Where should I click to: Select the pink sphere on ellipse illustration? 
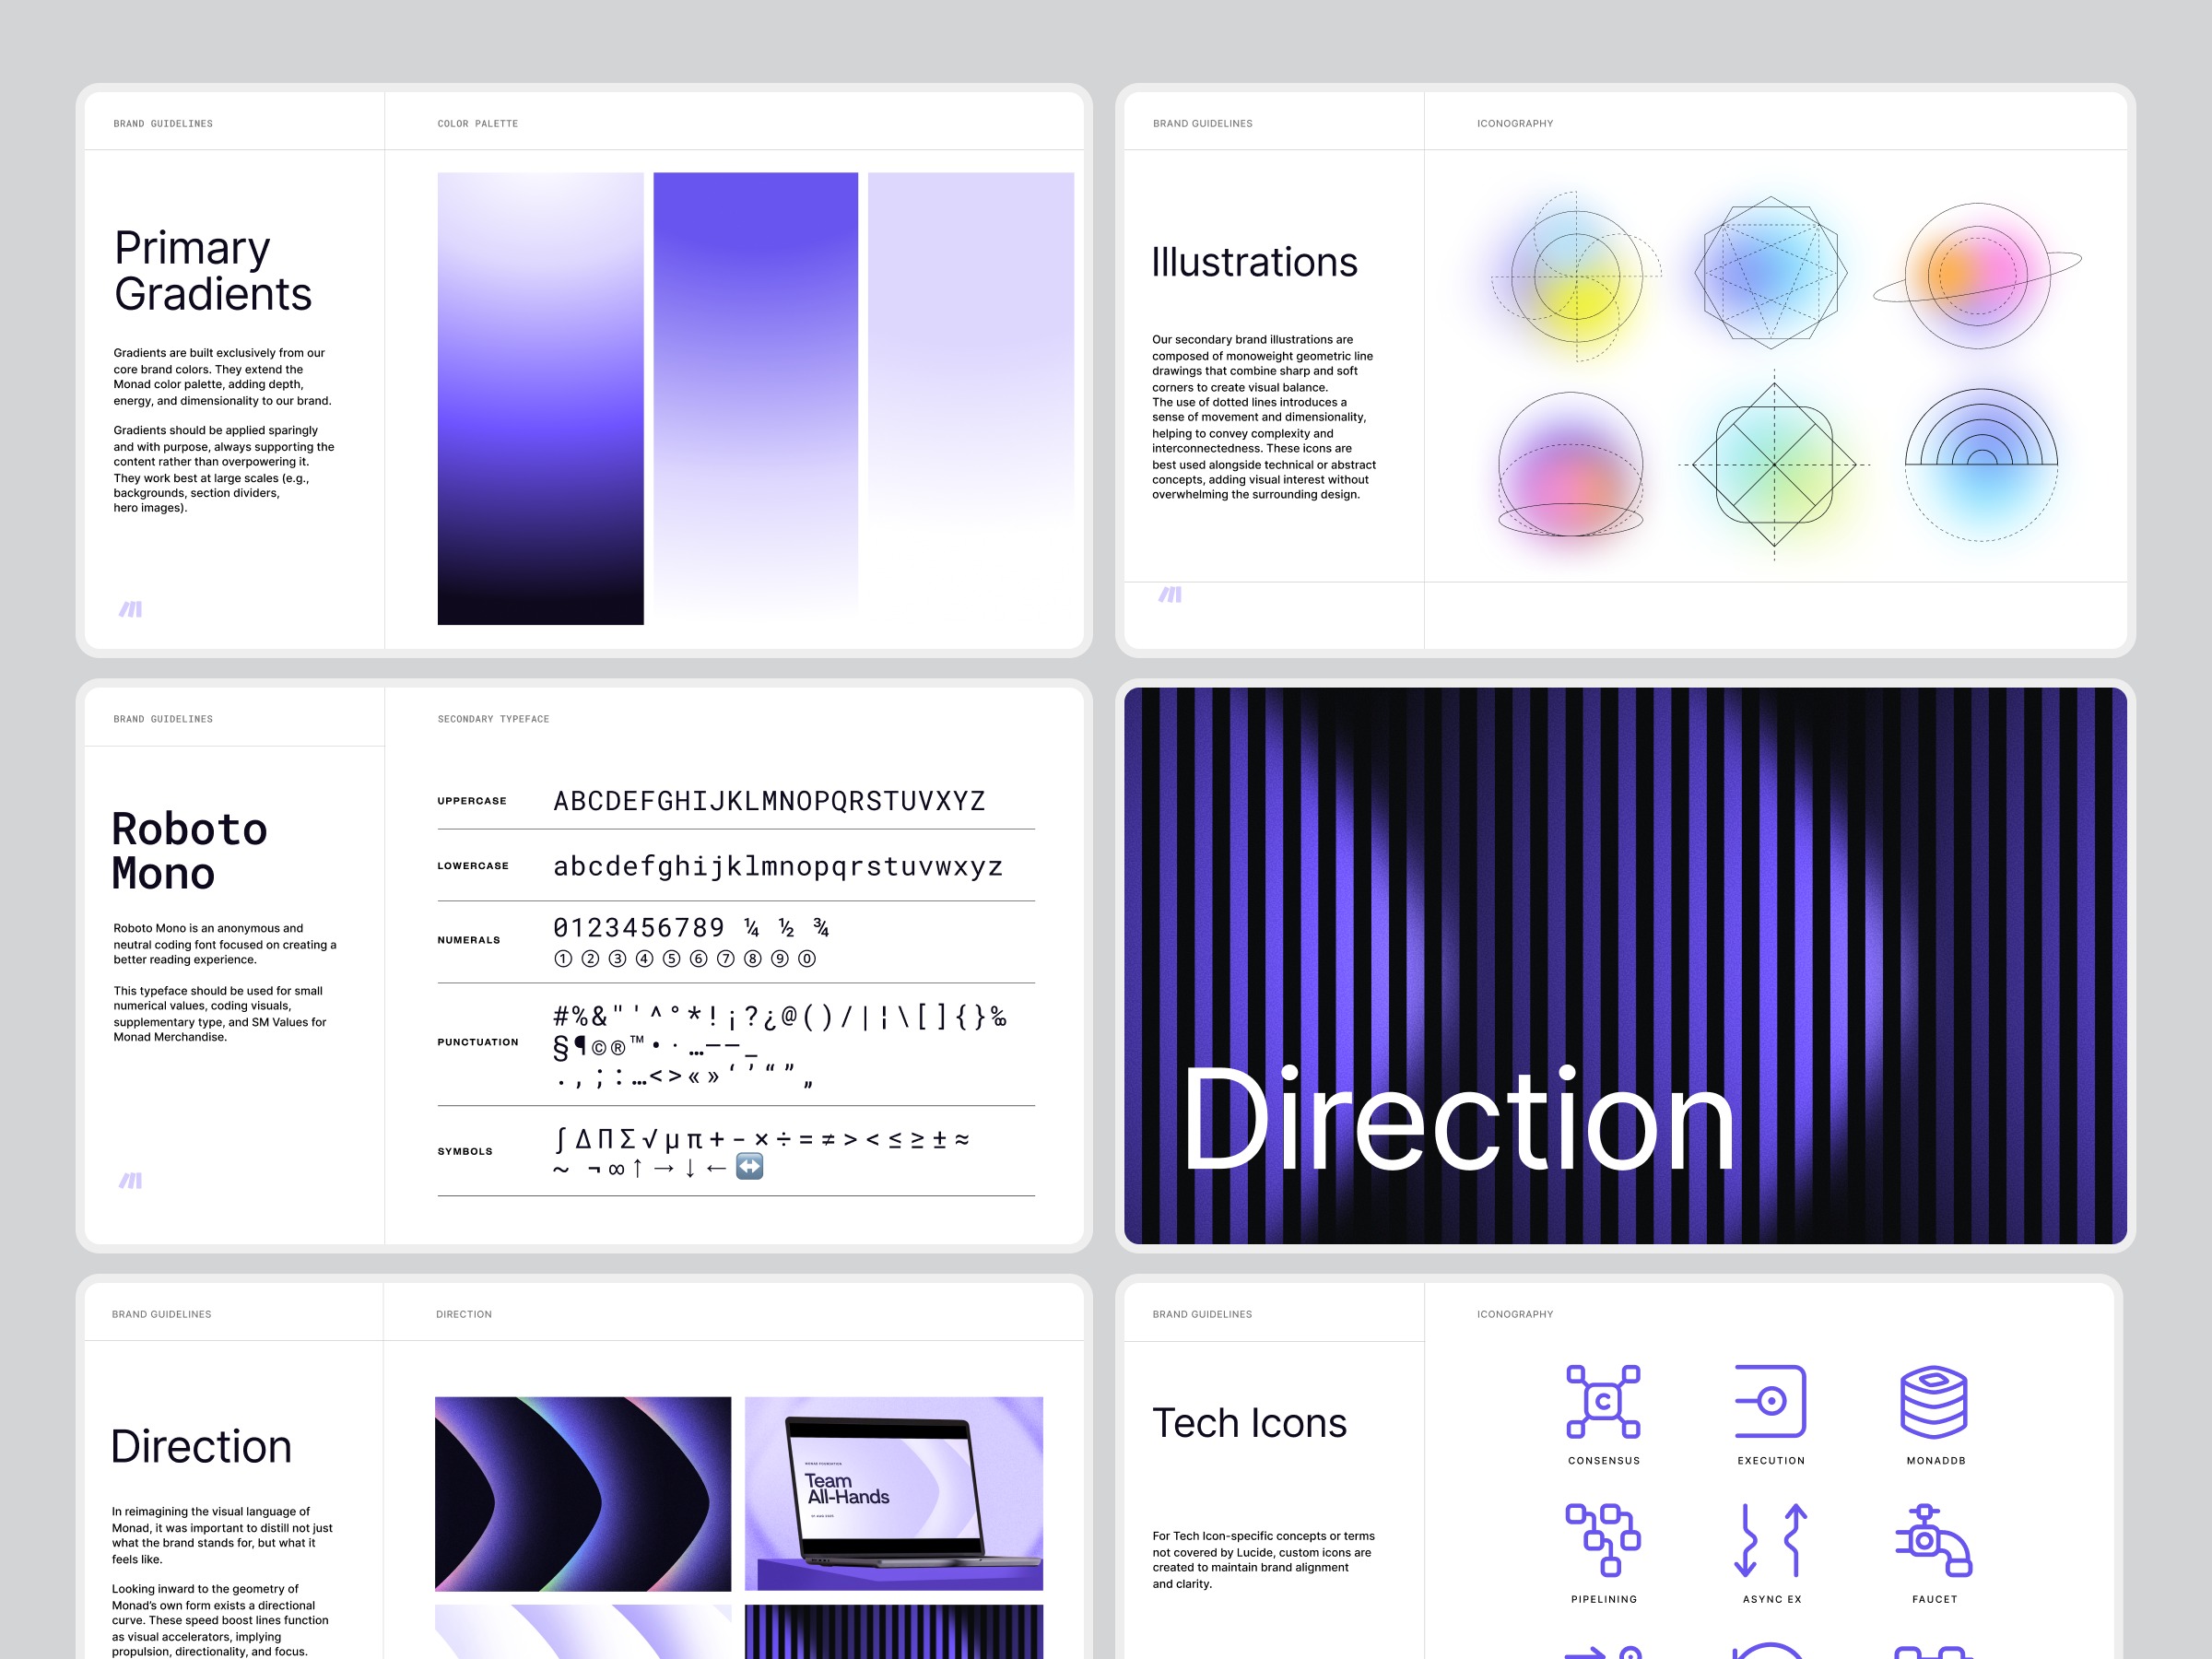point(1570,464)
